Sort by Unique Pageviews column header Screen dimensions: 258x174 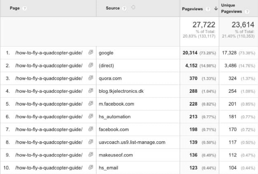click(x=231, y=8)
